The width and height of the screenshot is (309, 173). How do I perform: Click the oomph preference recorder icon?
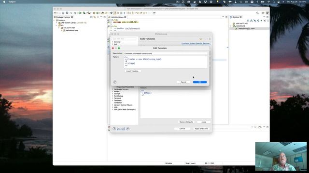[127, 129]
